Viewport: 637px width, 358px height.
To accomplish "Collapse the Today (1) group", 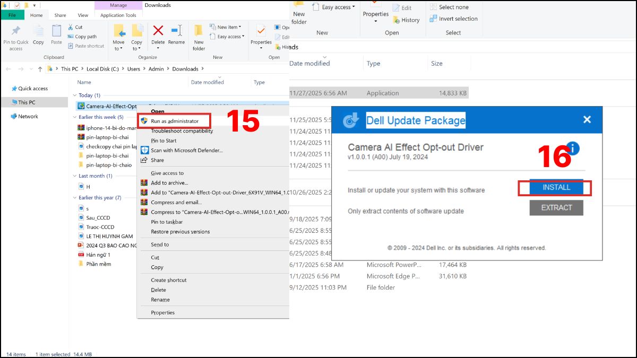I will point(74,95).
